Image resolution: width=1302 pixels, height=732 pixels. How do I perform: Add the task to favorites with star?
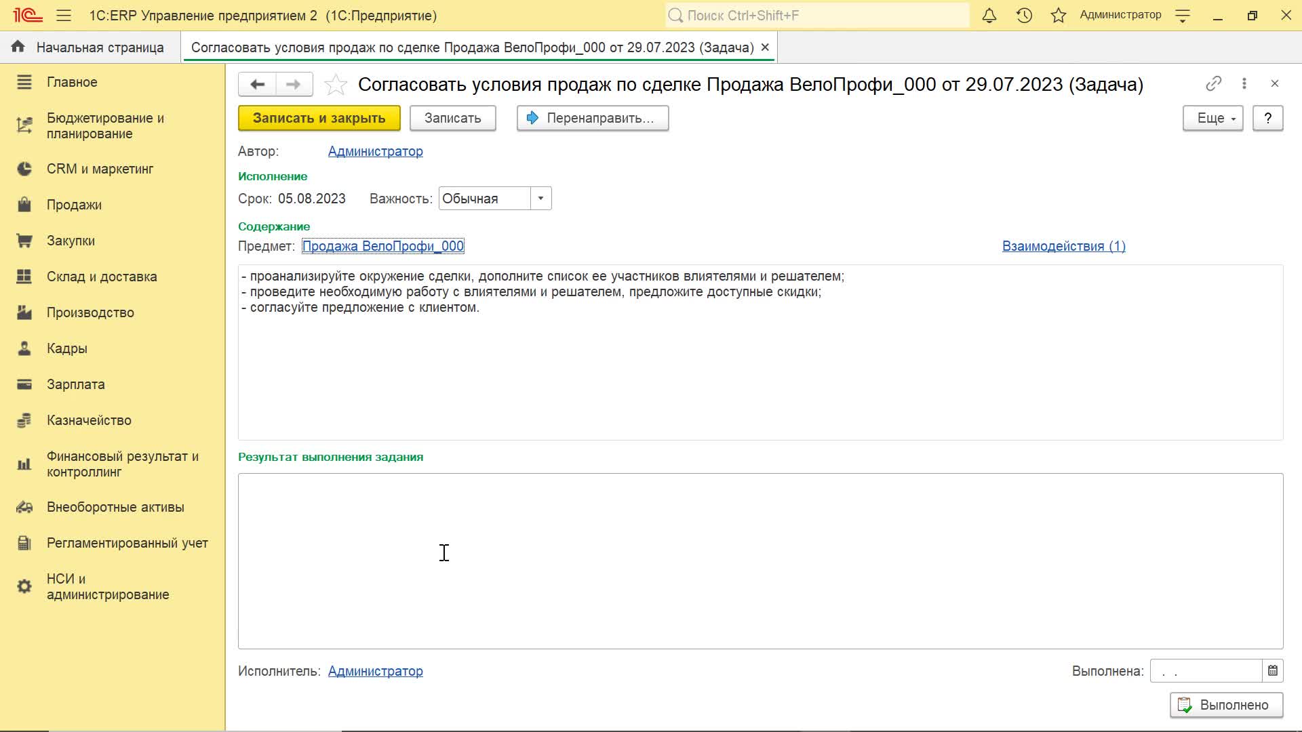coord(336,85)
